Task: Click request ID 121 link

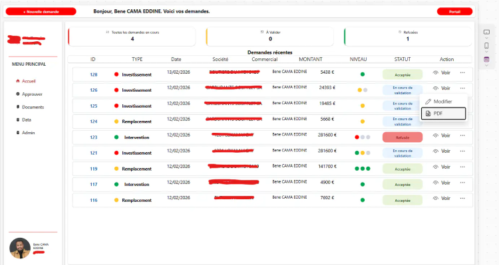Action: click(x=94, y=153)
